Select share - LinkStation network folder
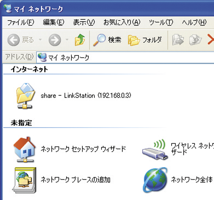Image resolution: width=214 pixels, height=200 pixels. tap(74, 96)
